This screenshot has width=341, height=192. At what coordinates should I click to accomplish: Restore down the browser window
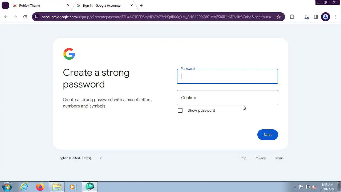coord(325,3)
